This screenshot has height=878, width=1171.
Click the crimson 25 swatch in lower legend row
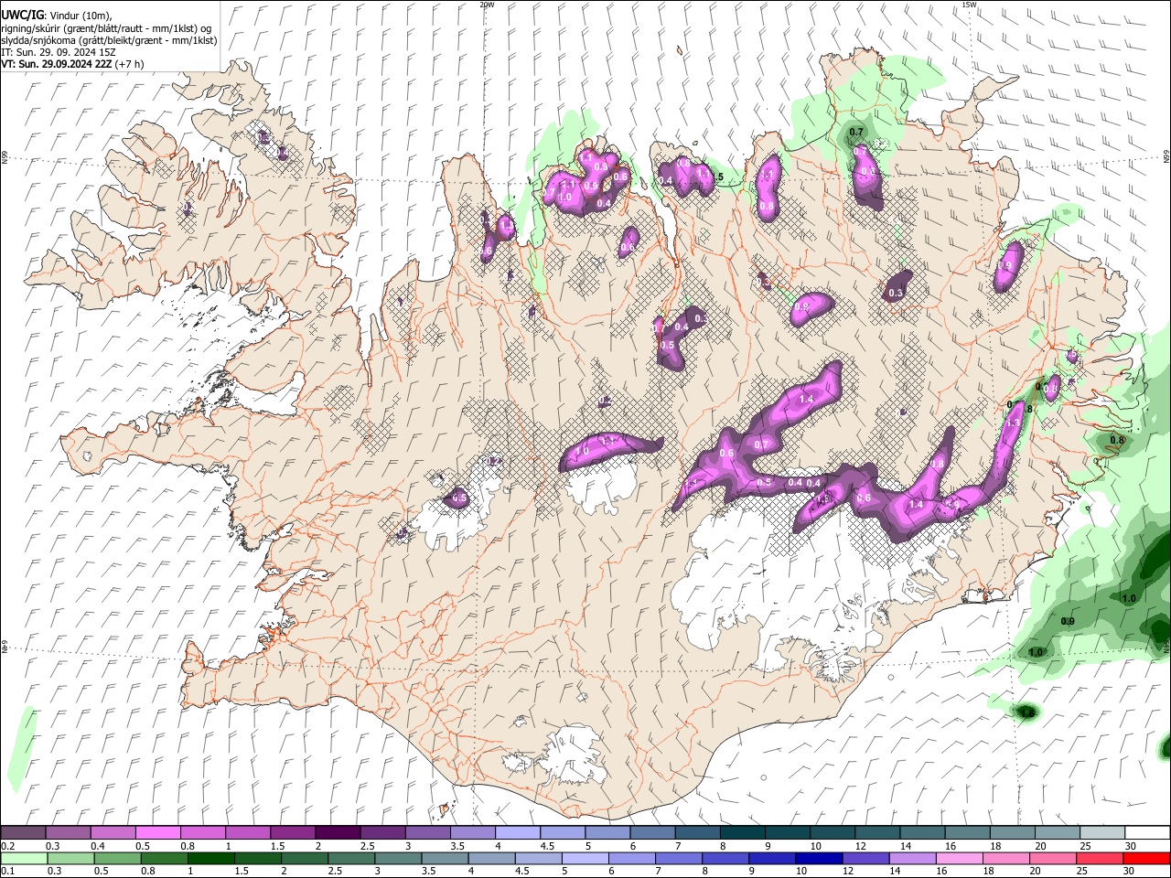(x=1100, y=858)
